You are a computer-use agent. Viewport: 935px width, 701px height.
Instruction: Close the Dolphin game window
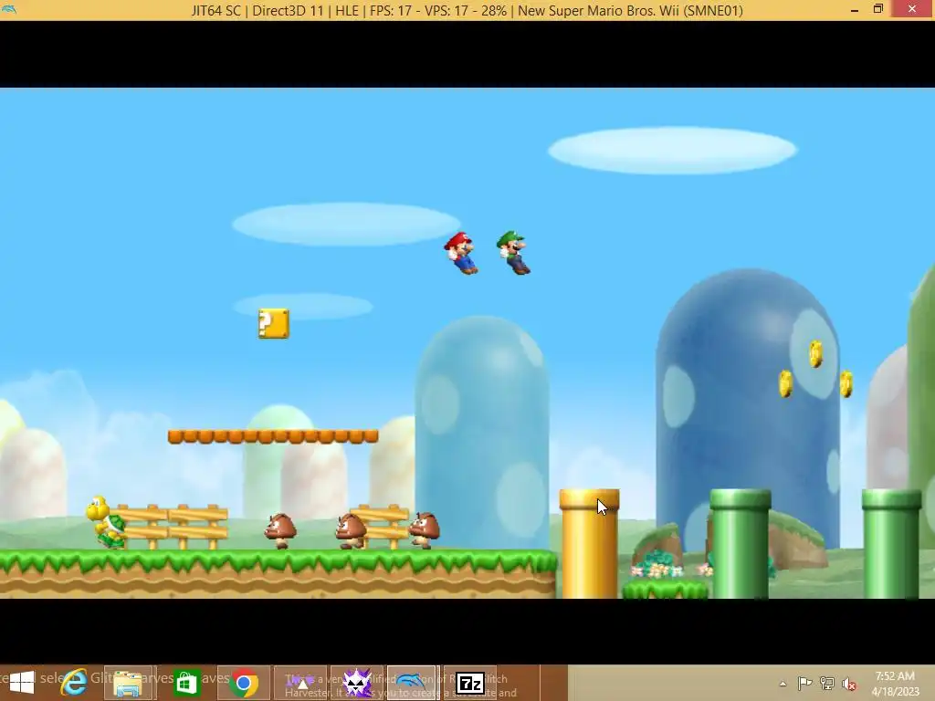912,8
